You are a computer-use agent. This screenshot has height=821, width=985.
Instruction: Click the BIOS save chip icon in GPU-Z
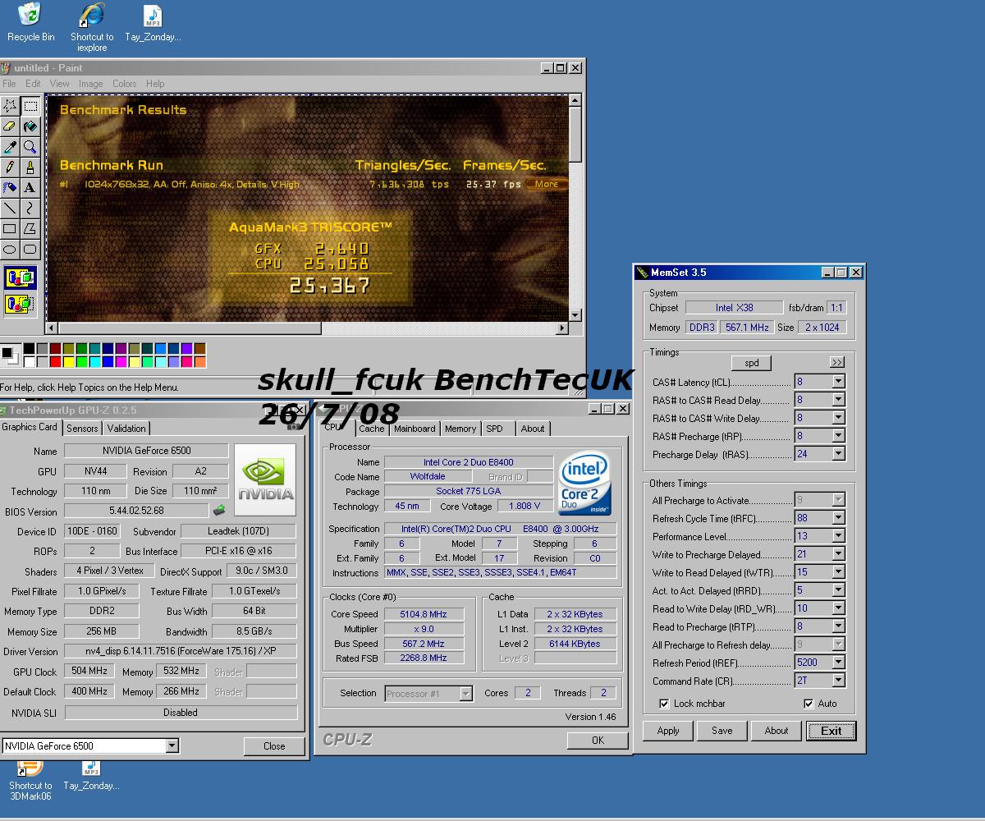click(x=219, y=510)
